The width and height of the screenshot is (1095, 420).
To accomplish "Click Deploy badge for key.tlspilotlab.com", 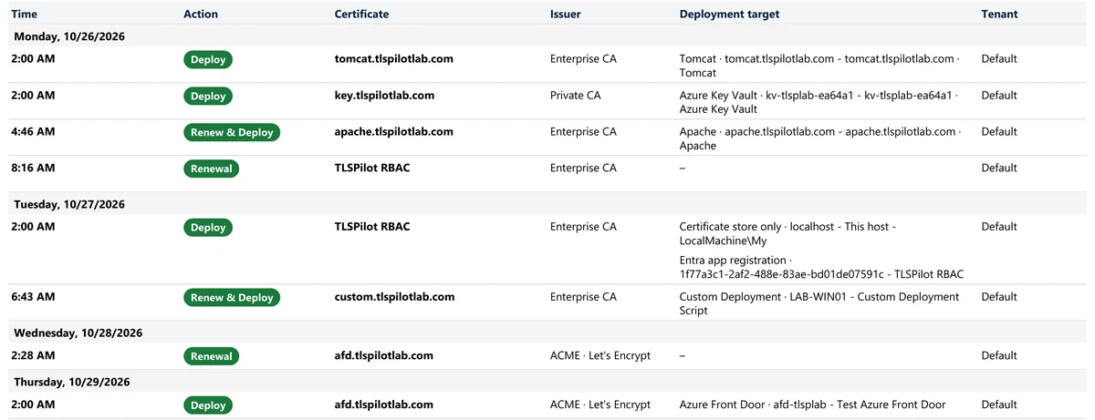I will point(208,96).
